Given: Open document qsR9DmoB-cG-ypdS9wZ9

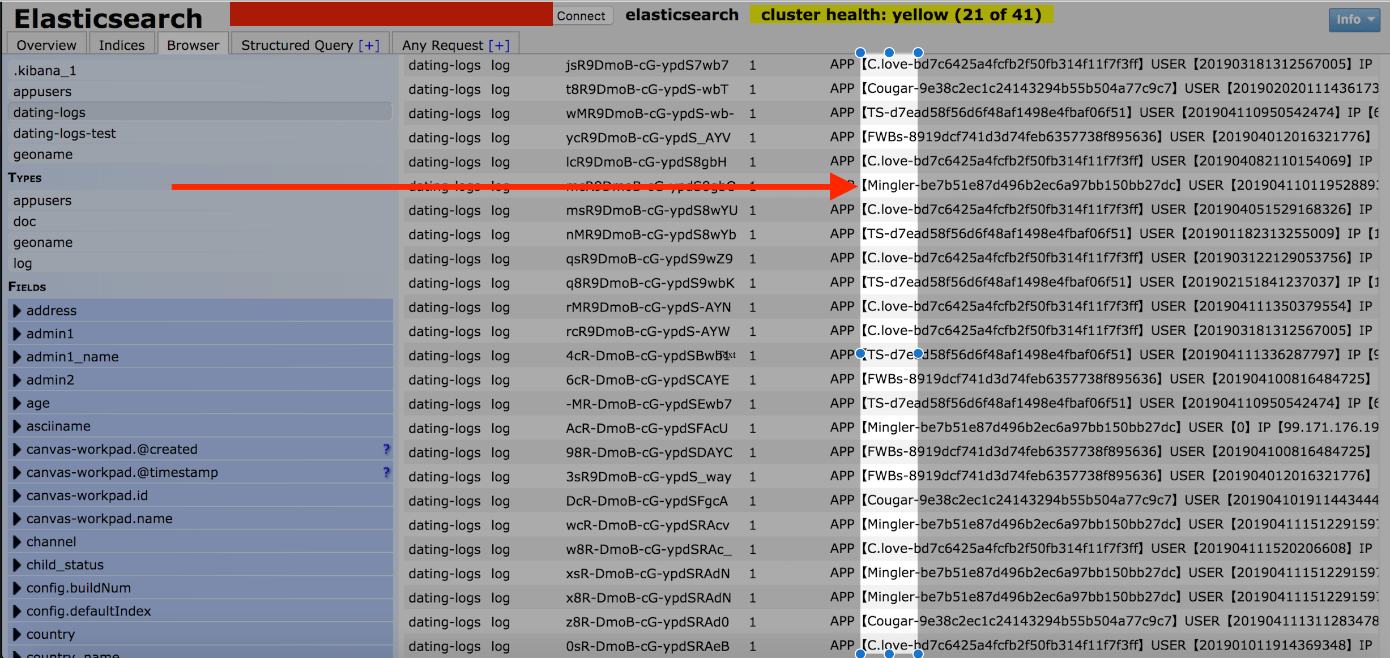Looking at the screenshot, I should pos(649,259).
